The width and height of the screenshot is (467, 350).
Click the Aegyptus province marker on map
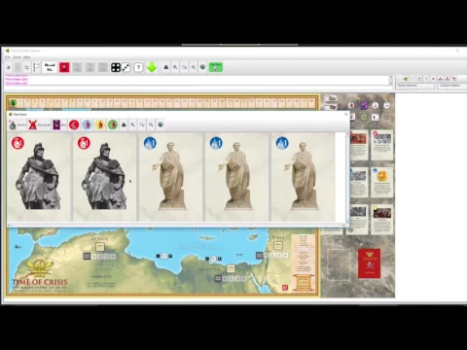[x=231, y=268]
